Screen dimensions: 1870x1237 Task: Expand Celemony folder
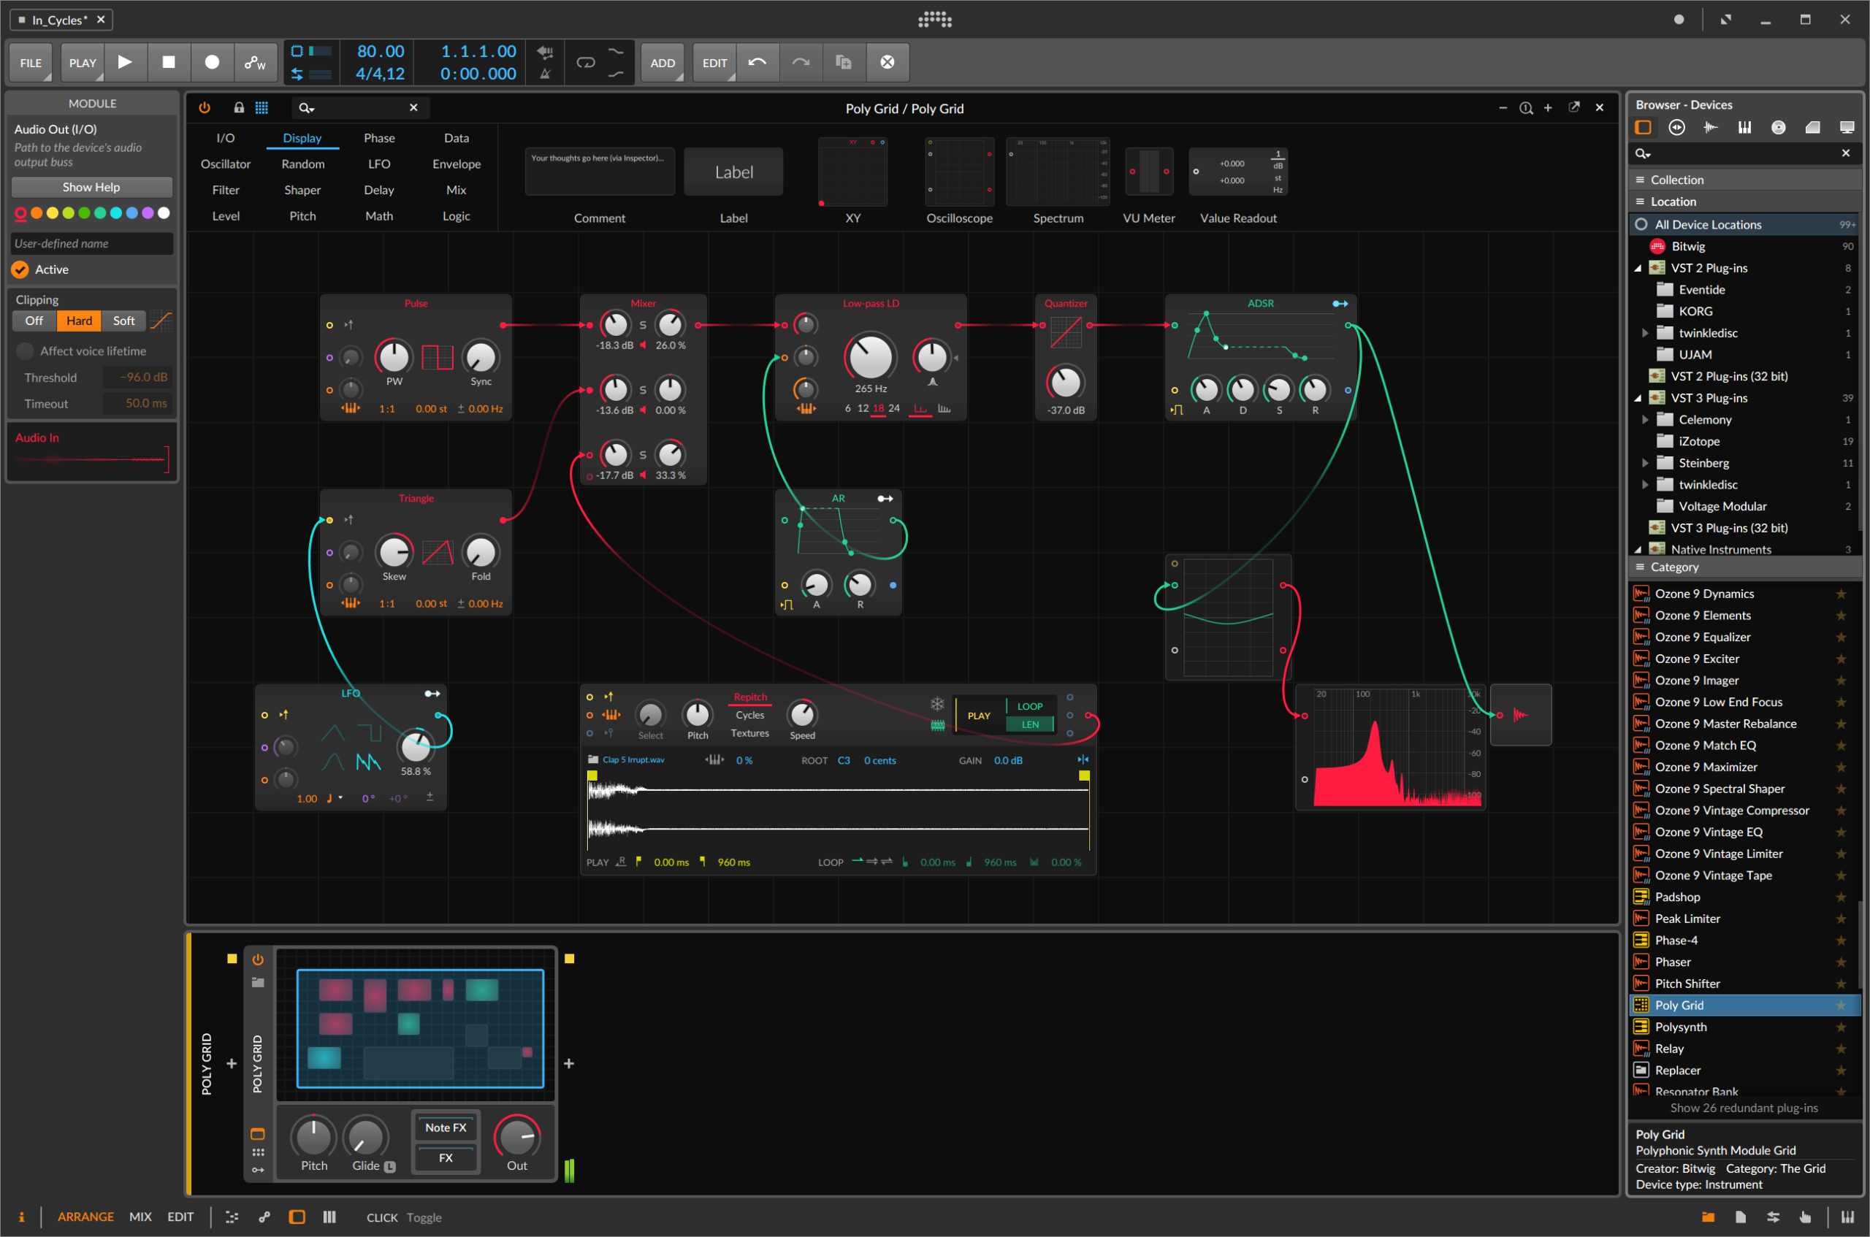pos(1645,420)
